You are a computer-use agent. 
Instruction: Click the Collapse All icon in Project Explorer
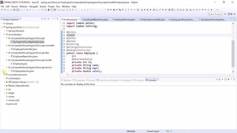click(42, 19)
